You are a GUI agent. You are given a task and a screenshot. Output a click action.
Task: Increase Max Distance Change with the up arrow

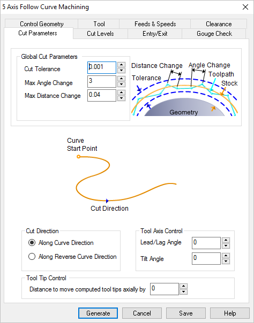tap(121, 93)
